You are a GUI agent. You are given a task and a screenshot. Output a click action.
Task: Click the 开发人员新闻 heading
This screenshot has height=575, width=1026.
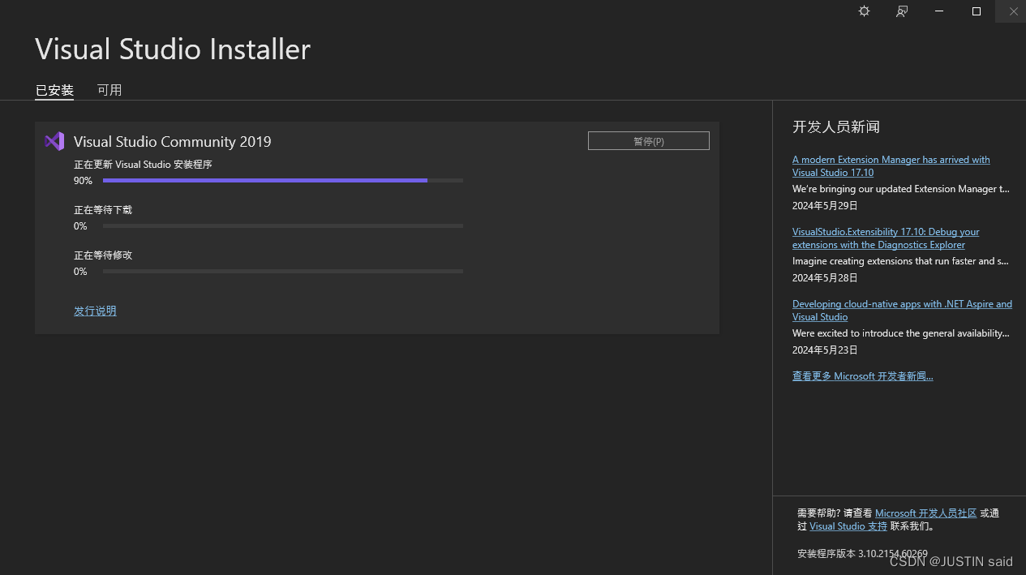836,127
